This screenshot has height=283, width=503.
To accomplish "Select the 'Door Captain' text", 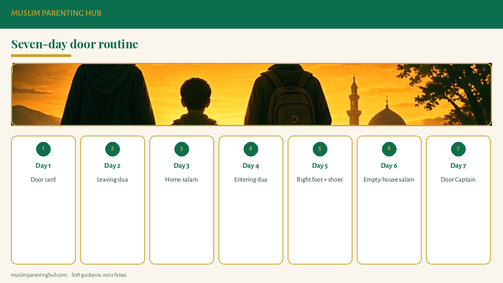I will click(x=458, y=180).
